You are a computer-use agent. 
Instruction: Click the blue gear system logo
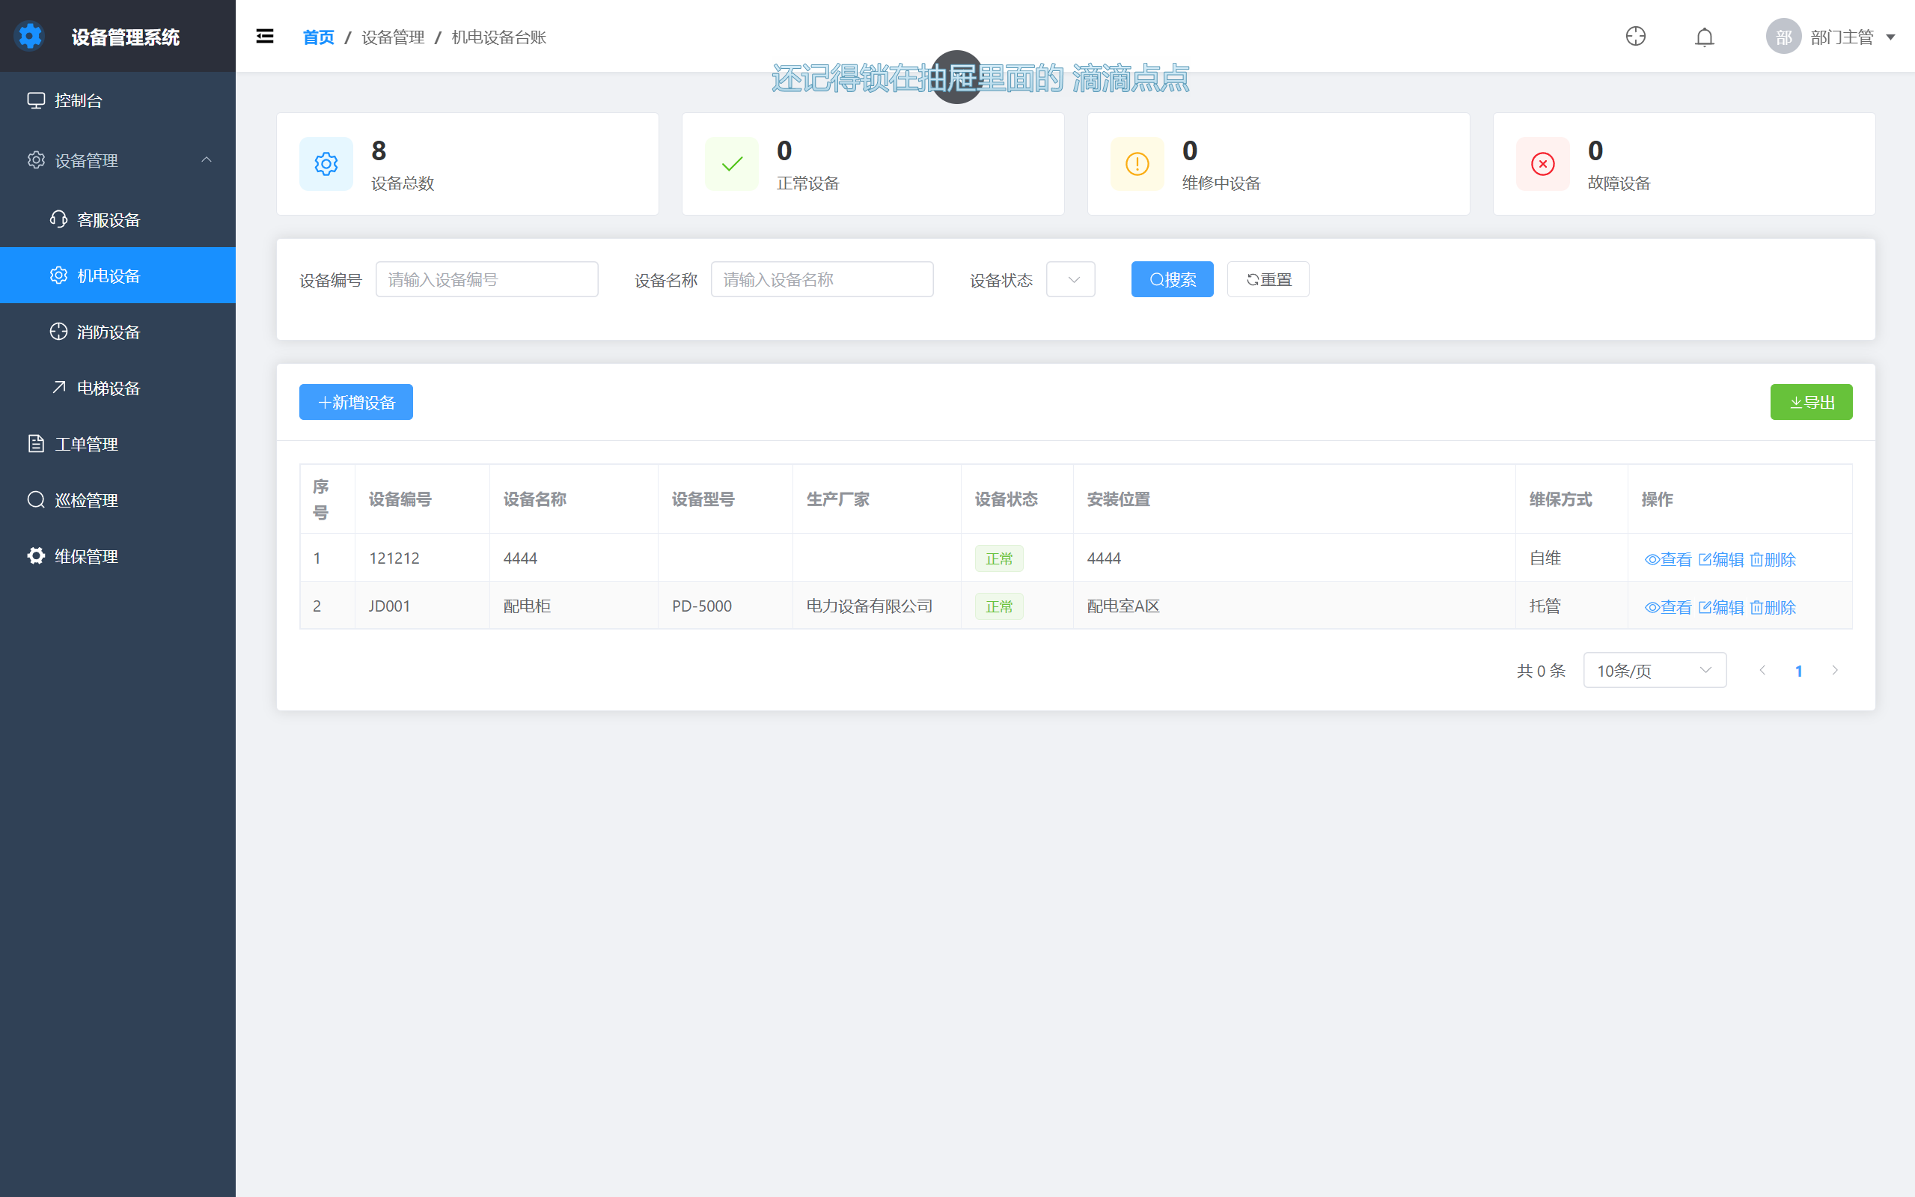pos(30,37)
